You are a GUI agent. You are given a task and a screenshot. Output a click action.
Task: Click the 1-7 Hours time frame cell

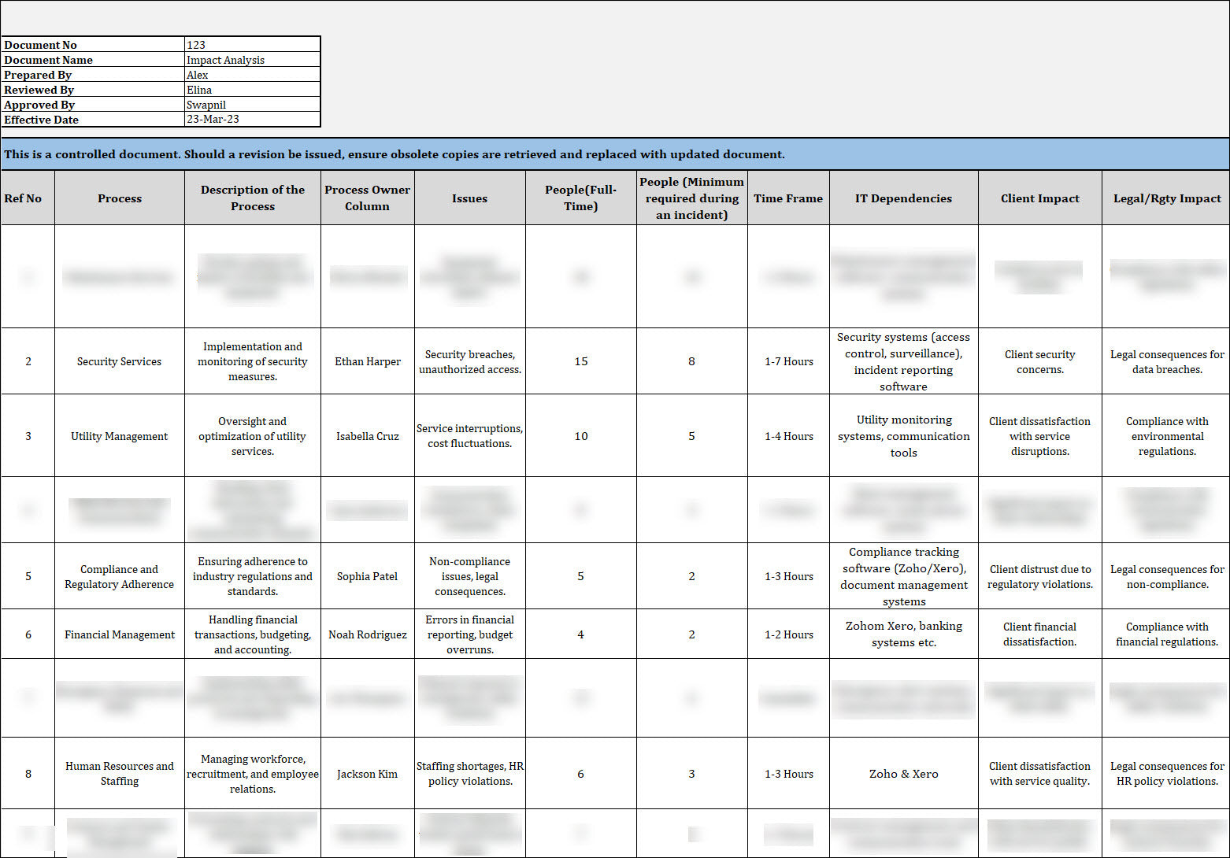coord(788,361)
